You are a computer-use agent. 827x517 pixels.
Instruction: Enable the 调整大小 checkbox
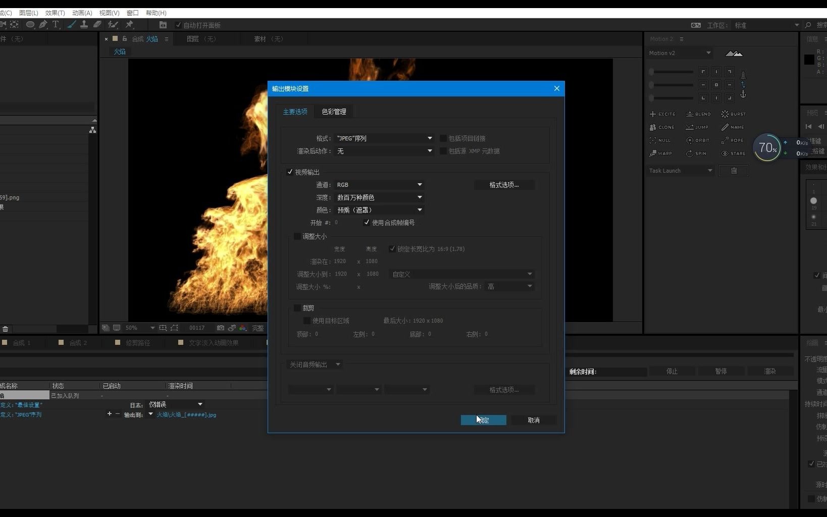pyautogui.click(x=297, y=236)
